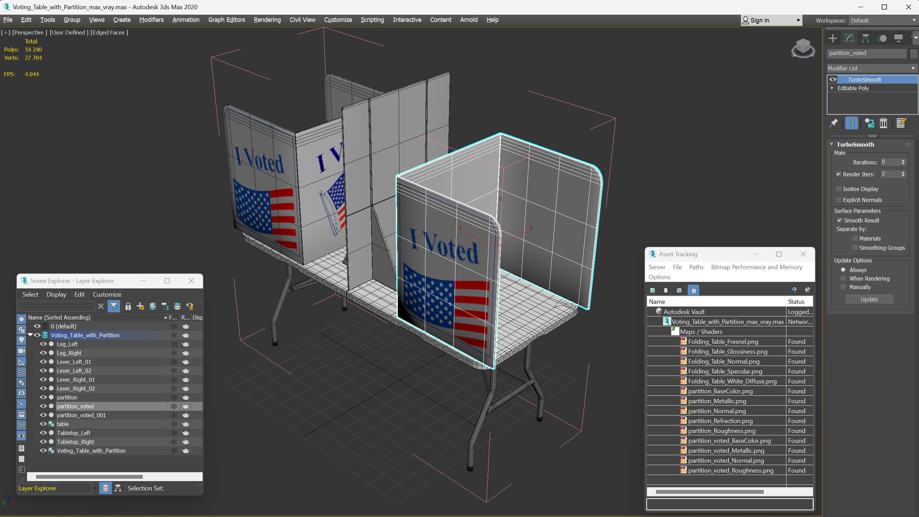This screenshot has width=919, height=517.
Task: Click the Perspective viewport label
Action: (x=29, y=32)
